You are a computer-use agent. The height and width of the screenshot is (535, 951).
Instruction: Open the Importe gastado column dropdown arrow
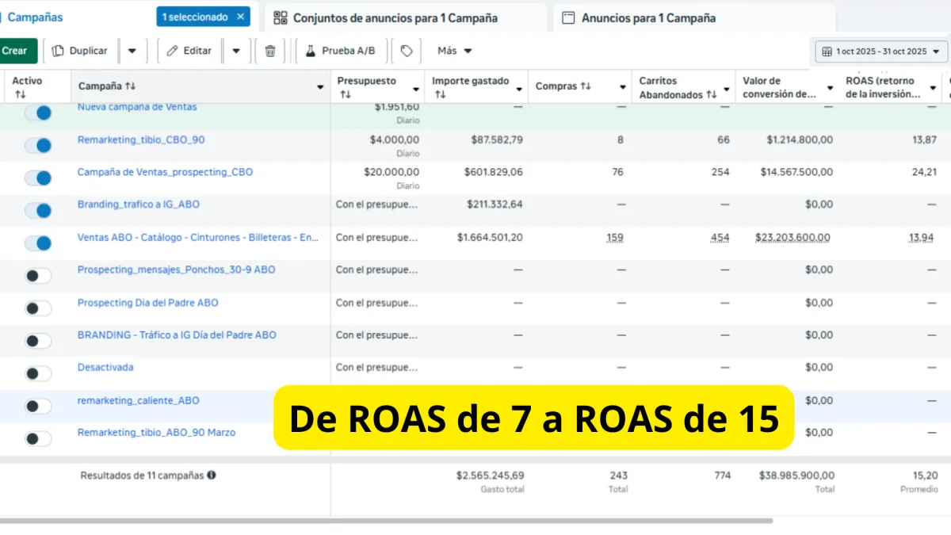tap(519, 89)
